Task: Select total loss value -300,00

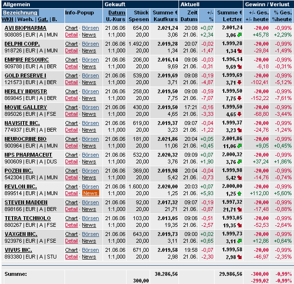Action: [260, 274]
